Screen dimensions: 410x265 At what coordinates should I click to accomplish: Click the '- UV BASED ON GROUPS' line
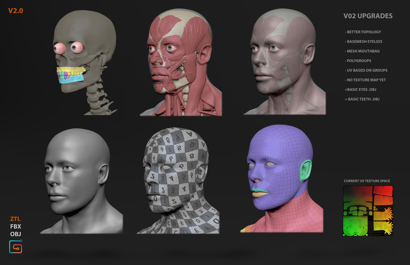(x=366, y=70)
